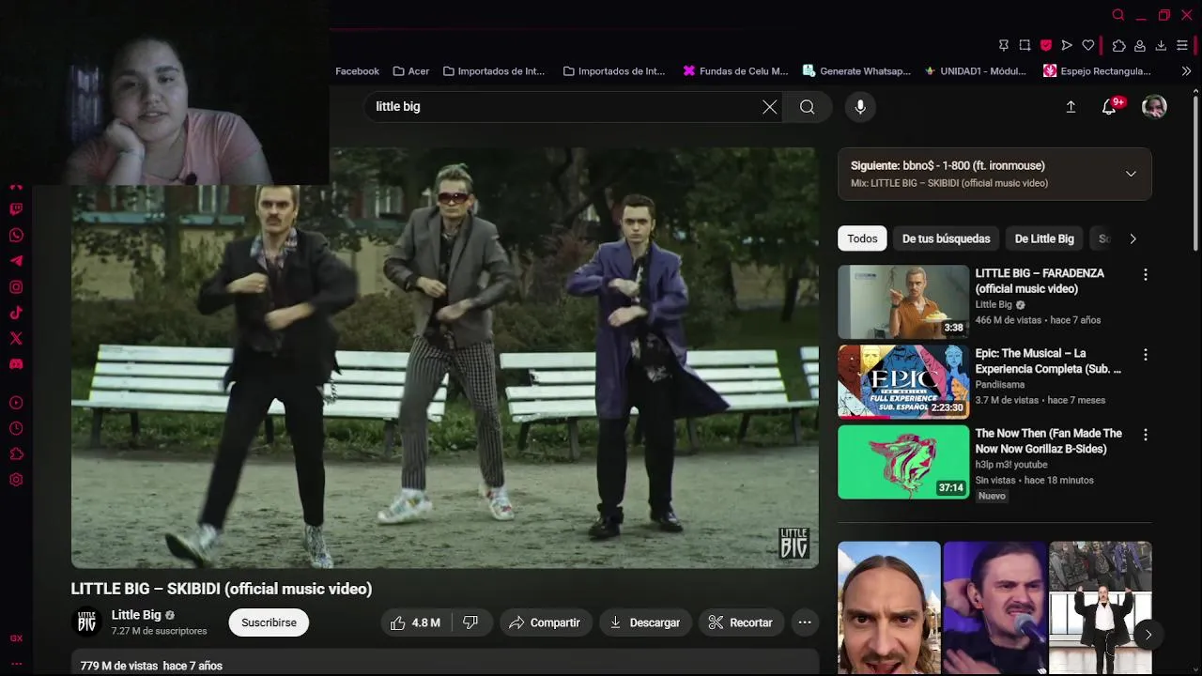Select the Todos filter chip
This screenshot has width=1202, height=676.
[862, 238]
